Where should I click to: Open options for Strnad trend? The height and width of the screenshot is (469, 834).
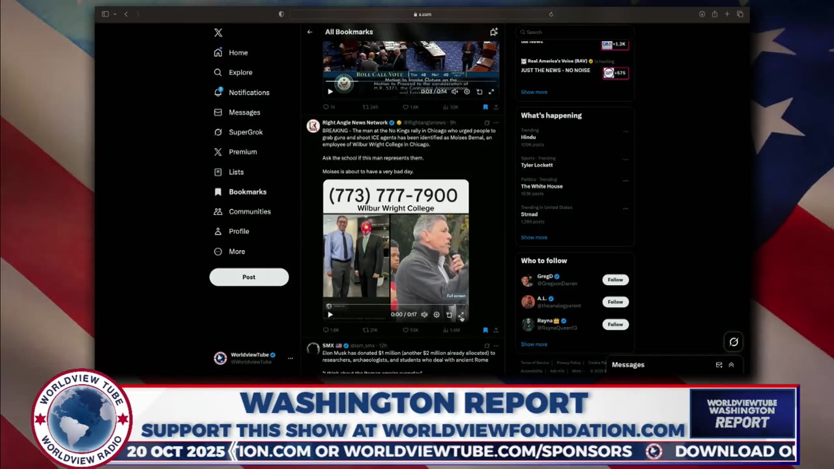626,209
